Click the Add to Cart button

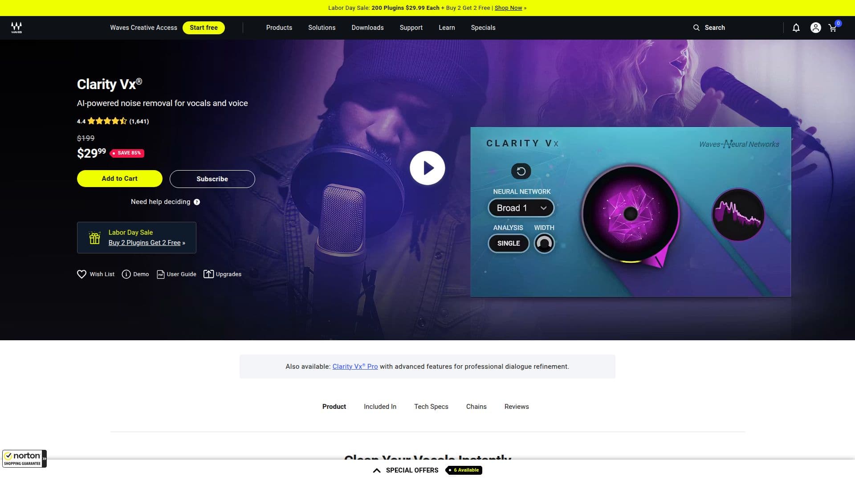coord(120,179)
